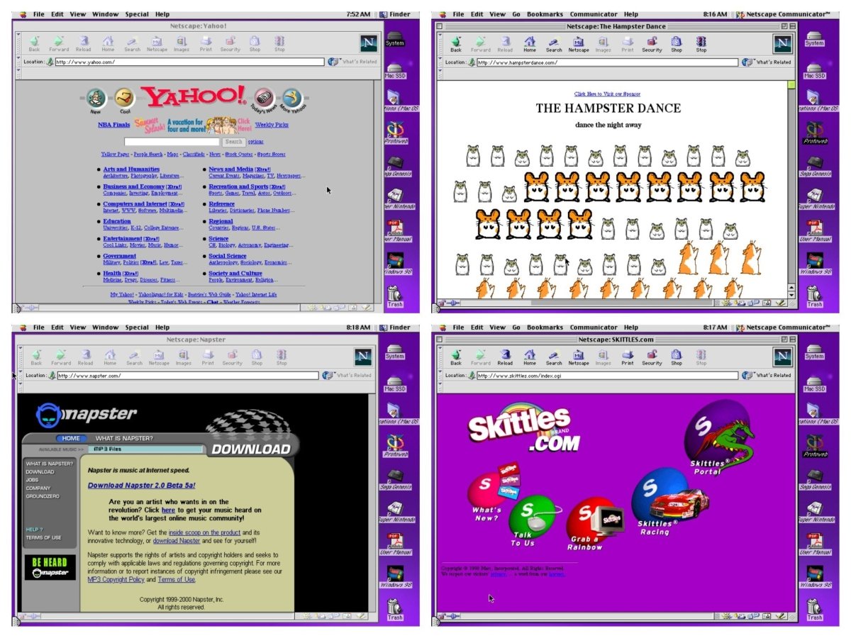The image size is (851, 638).
Task: Click Yahoo page Search button
Action: (234, 142)
